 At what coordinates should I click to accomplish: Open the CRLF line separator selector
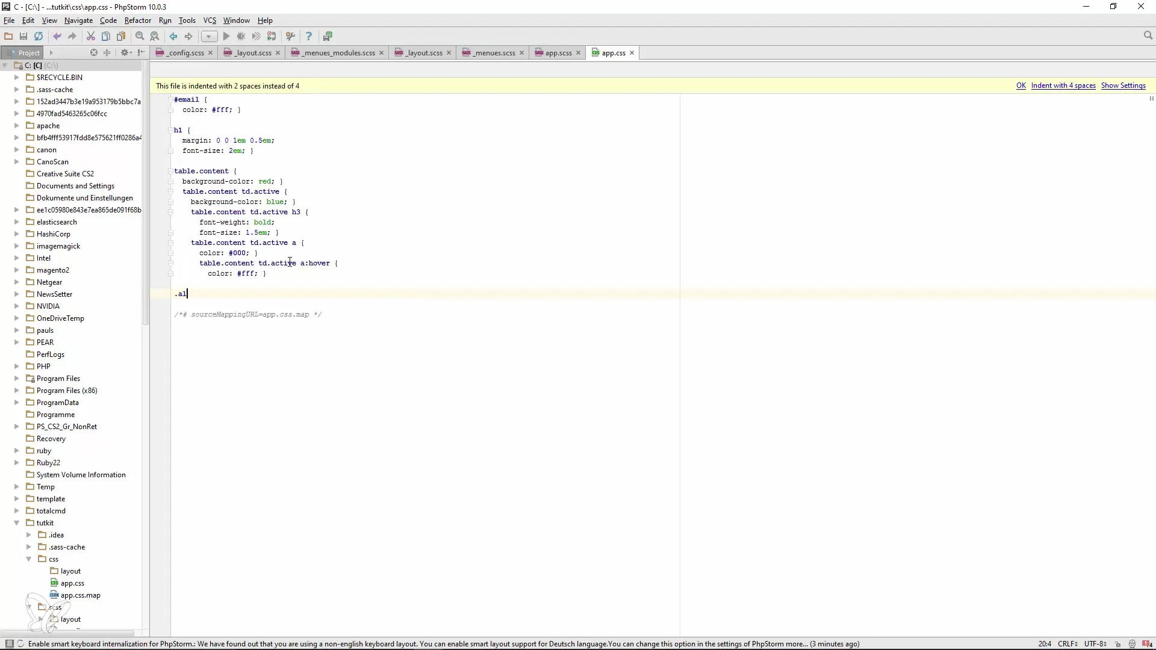[1067, 644]
